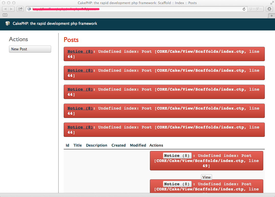Screen dimensions: 275x197
Task: Click the Posts page heading
Action: [71, 40]
